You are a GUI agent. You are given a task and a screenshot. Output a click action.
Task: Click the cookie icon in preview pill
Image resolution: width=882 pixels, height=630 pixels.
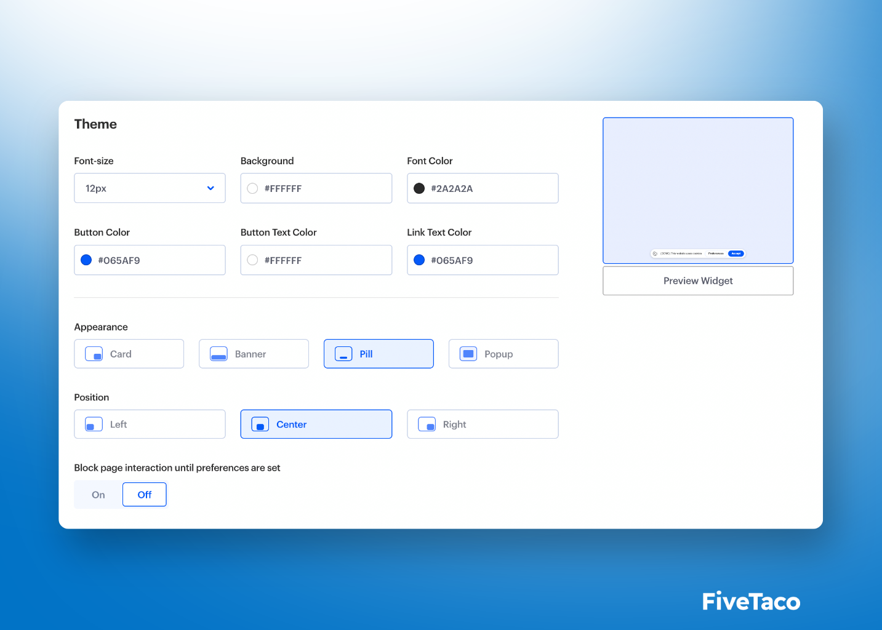pyautogui.click(x=655, y=253)
